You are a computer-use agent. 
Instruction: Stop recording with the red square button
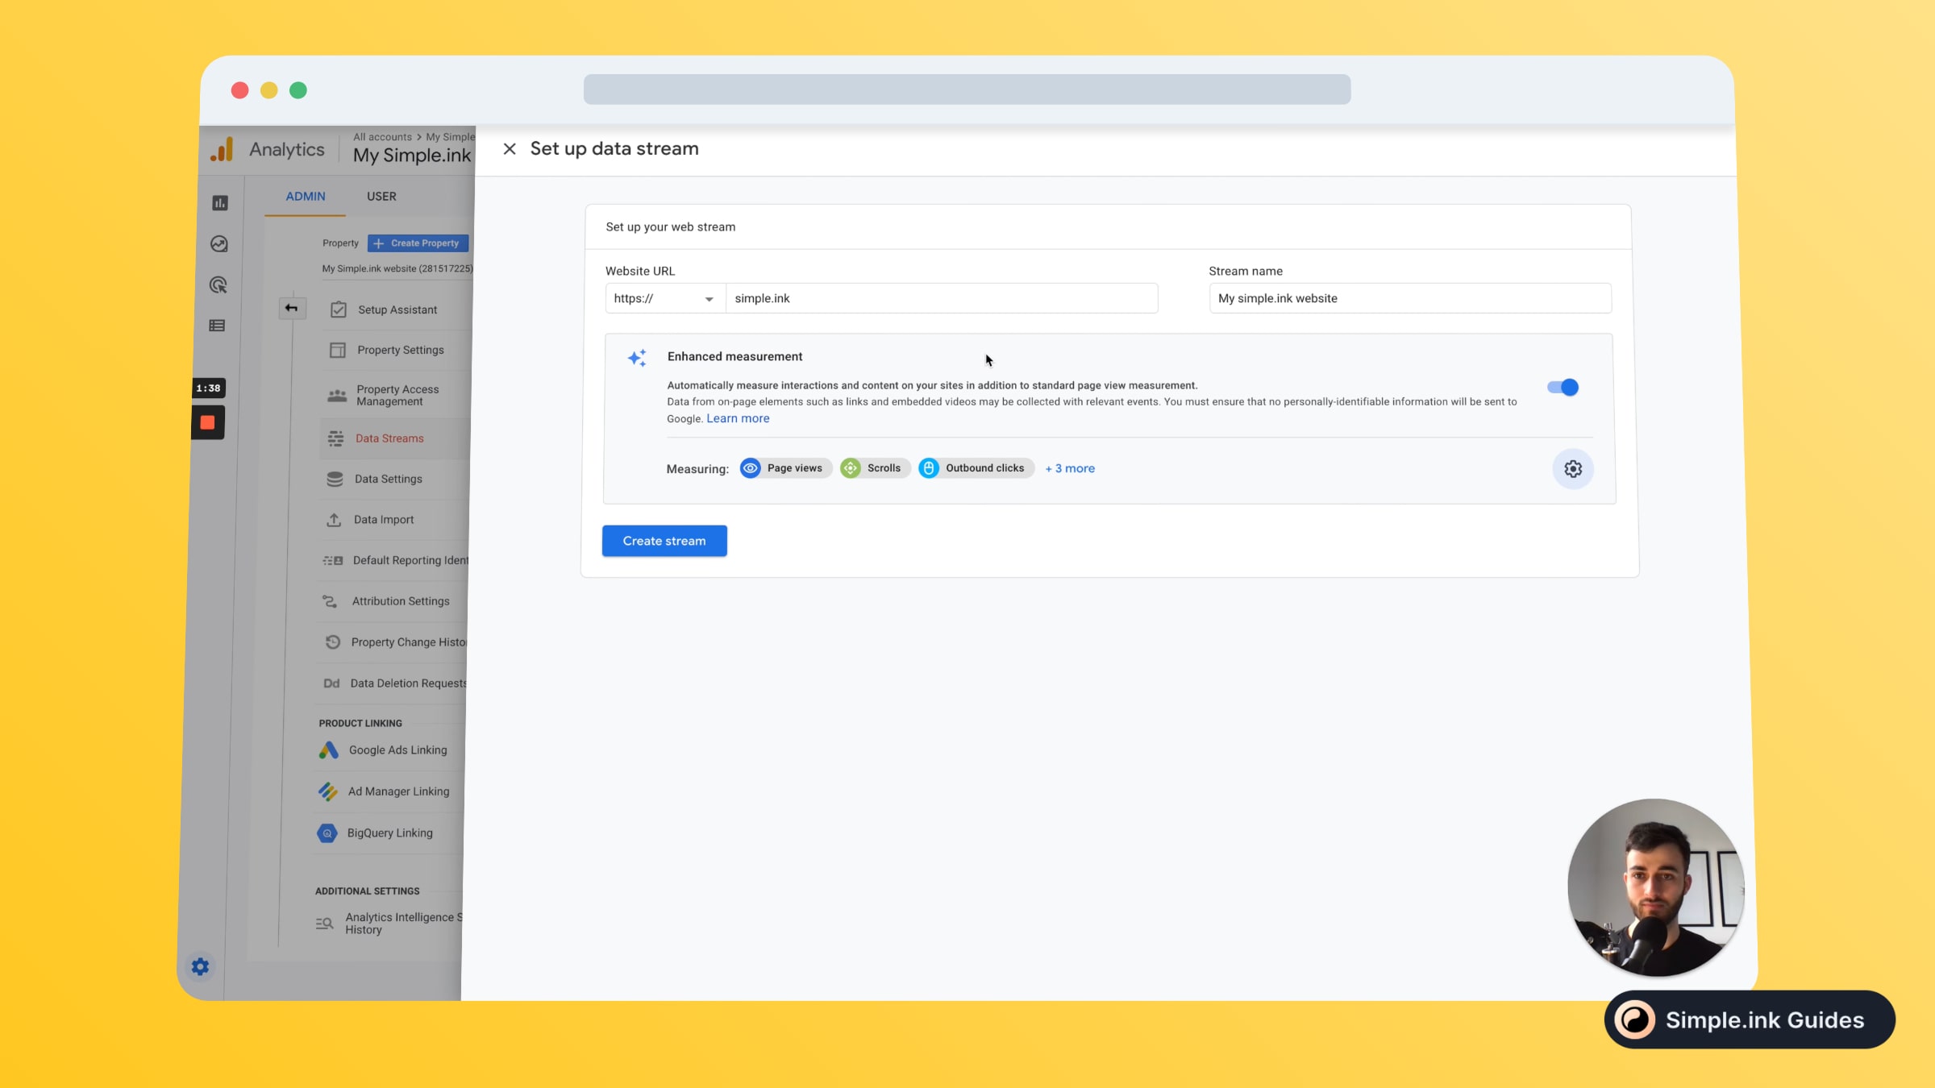tap(207, 423)
